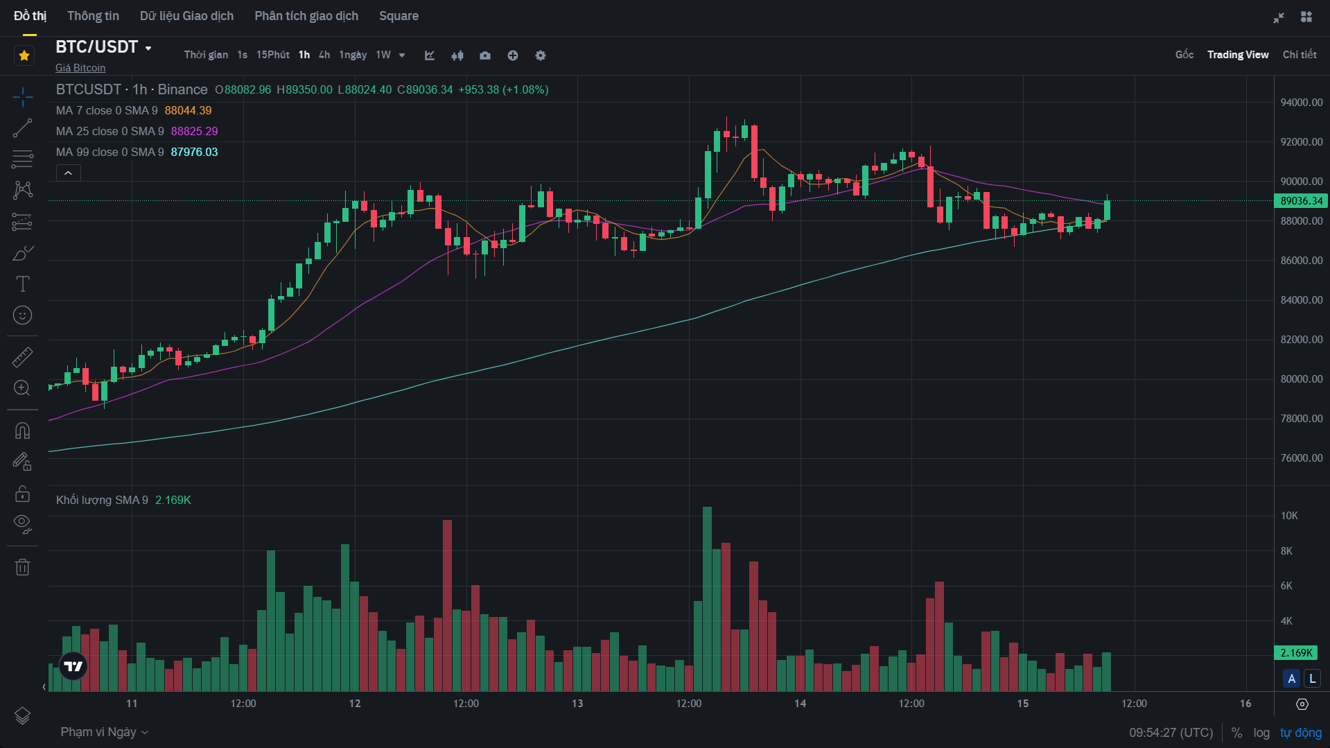Viewport: 1330px width, 748px height.
Task: Collapse the indicator legend chevron
Action: 68,173
